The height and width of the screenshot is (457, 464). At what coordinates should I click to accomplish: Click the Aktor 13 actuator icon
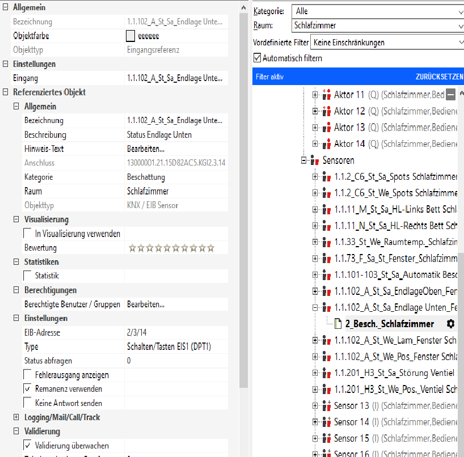click(x=326, y=128)
